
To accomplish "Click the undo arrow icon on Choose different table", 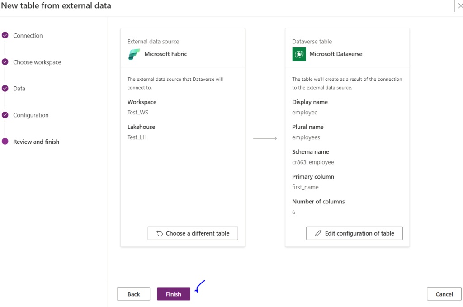I will pyautogui.click(x=160, y=233).
